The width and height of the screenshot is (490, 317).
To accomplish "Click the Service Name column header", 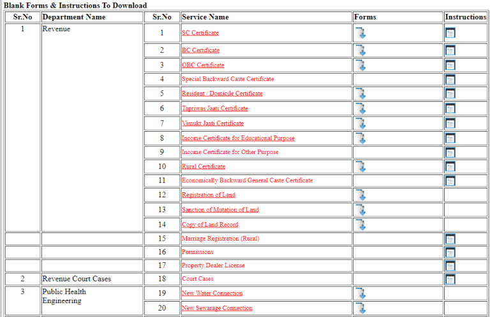I will 266,17.
